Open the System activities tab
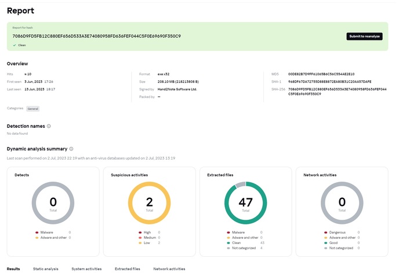The image size is (406, 273). pos(86,269)
